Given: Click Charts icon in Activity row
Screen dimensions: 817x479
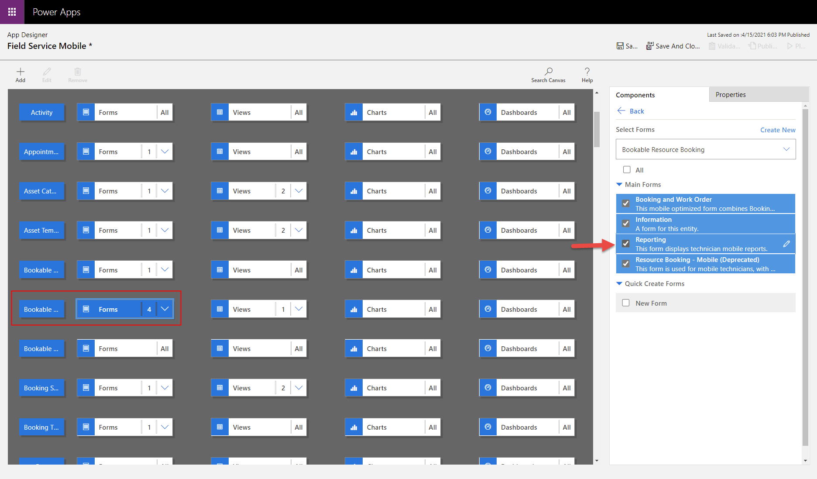Looking at the screenshot, I should [354, 112].
